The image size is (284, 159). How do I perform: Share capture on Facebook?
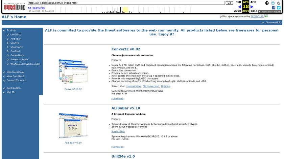click(x=274, y=8)
